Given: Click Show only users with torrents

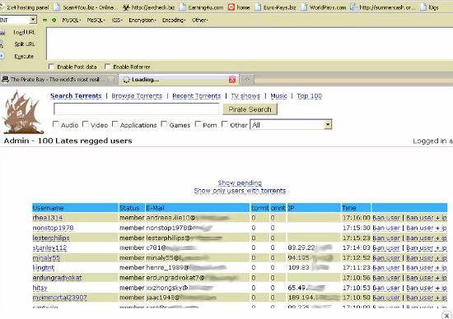Looking at the screenshot, I should pyautogui.click(x=240, y=191).
